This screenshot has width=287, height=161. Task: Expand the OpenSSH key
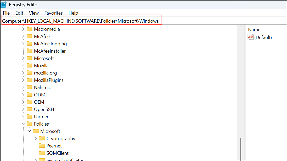(x=23, y=109)
